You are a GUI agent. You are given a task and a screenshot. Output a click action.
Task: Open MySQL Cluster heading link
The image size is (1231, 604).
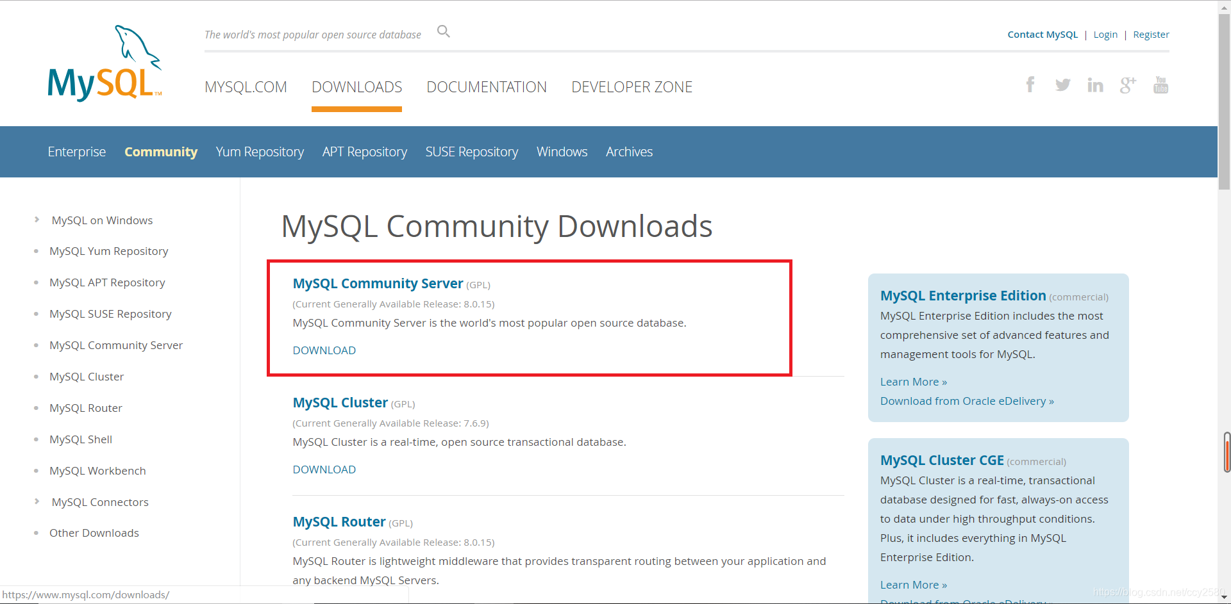pos(340,403)
